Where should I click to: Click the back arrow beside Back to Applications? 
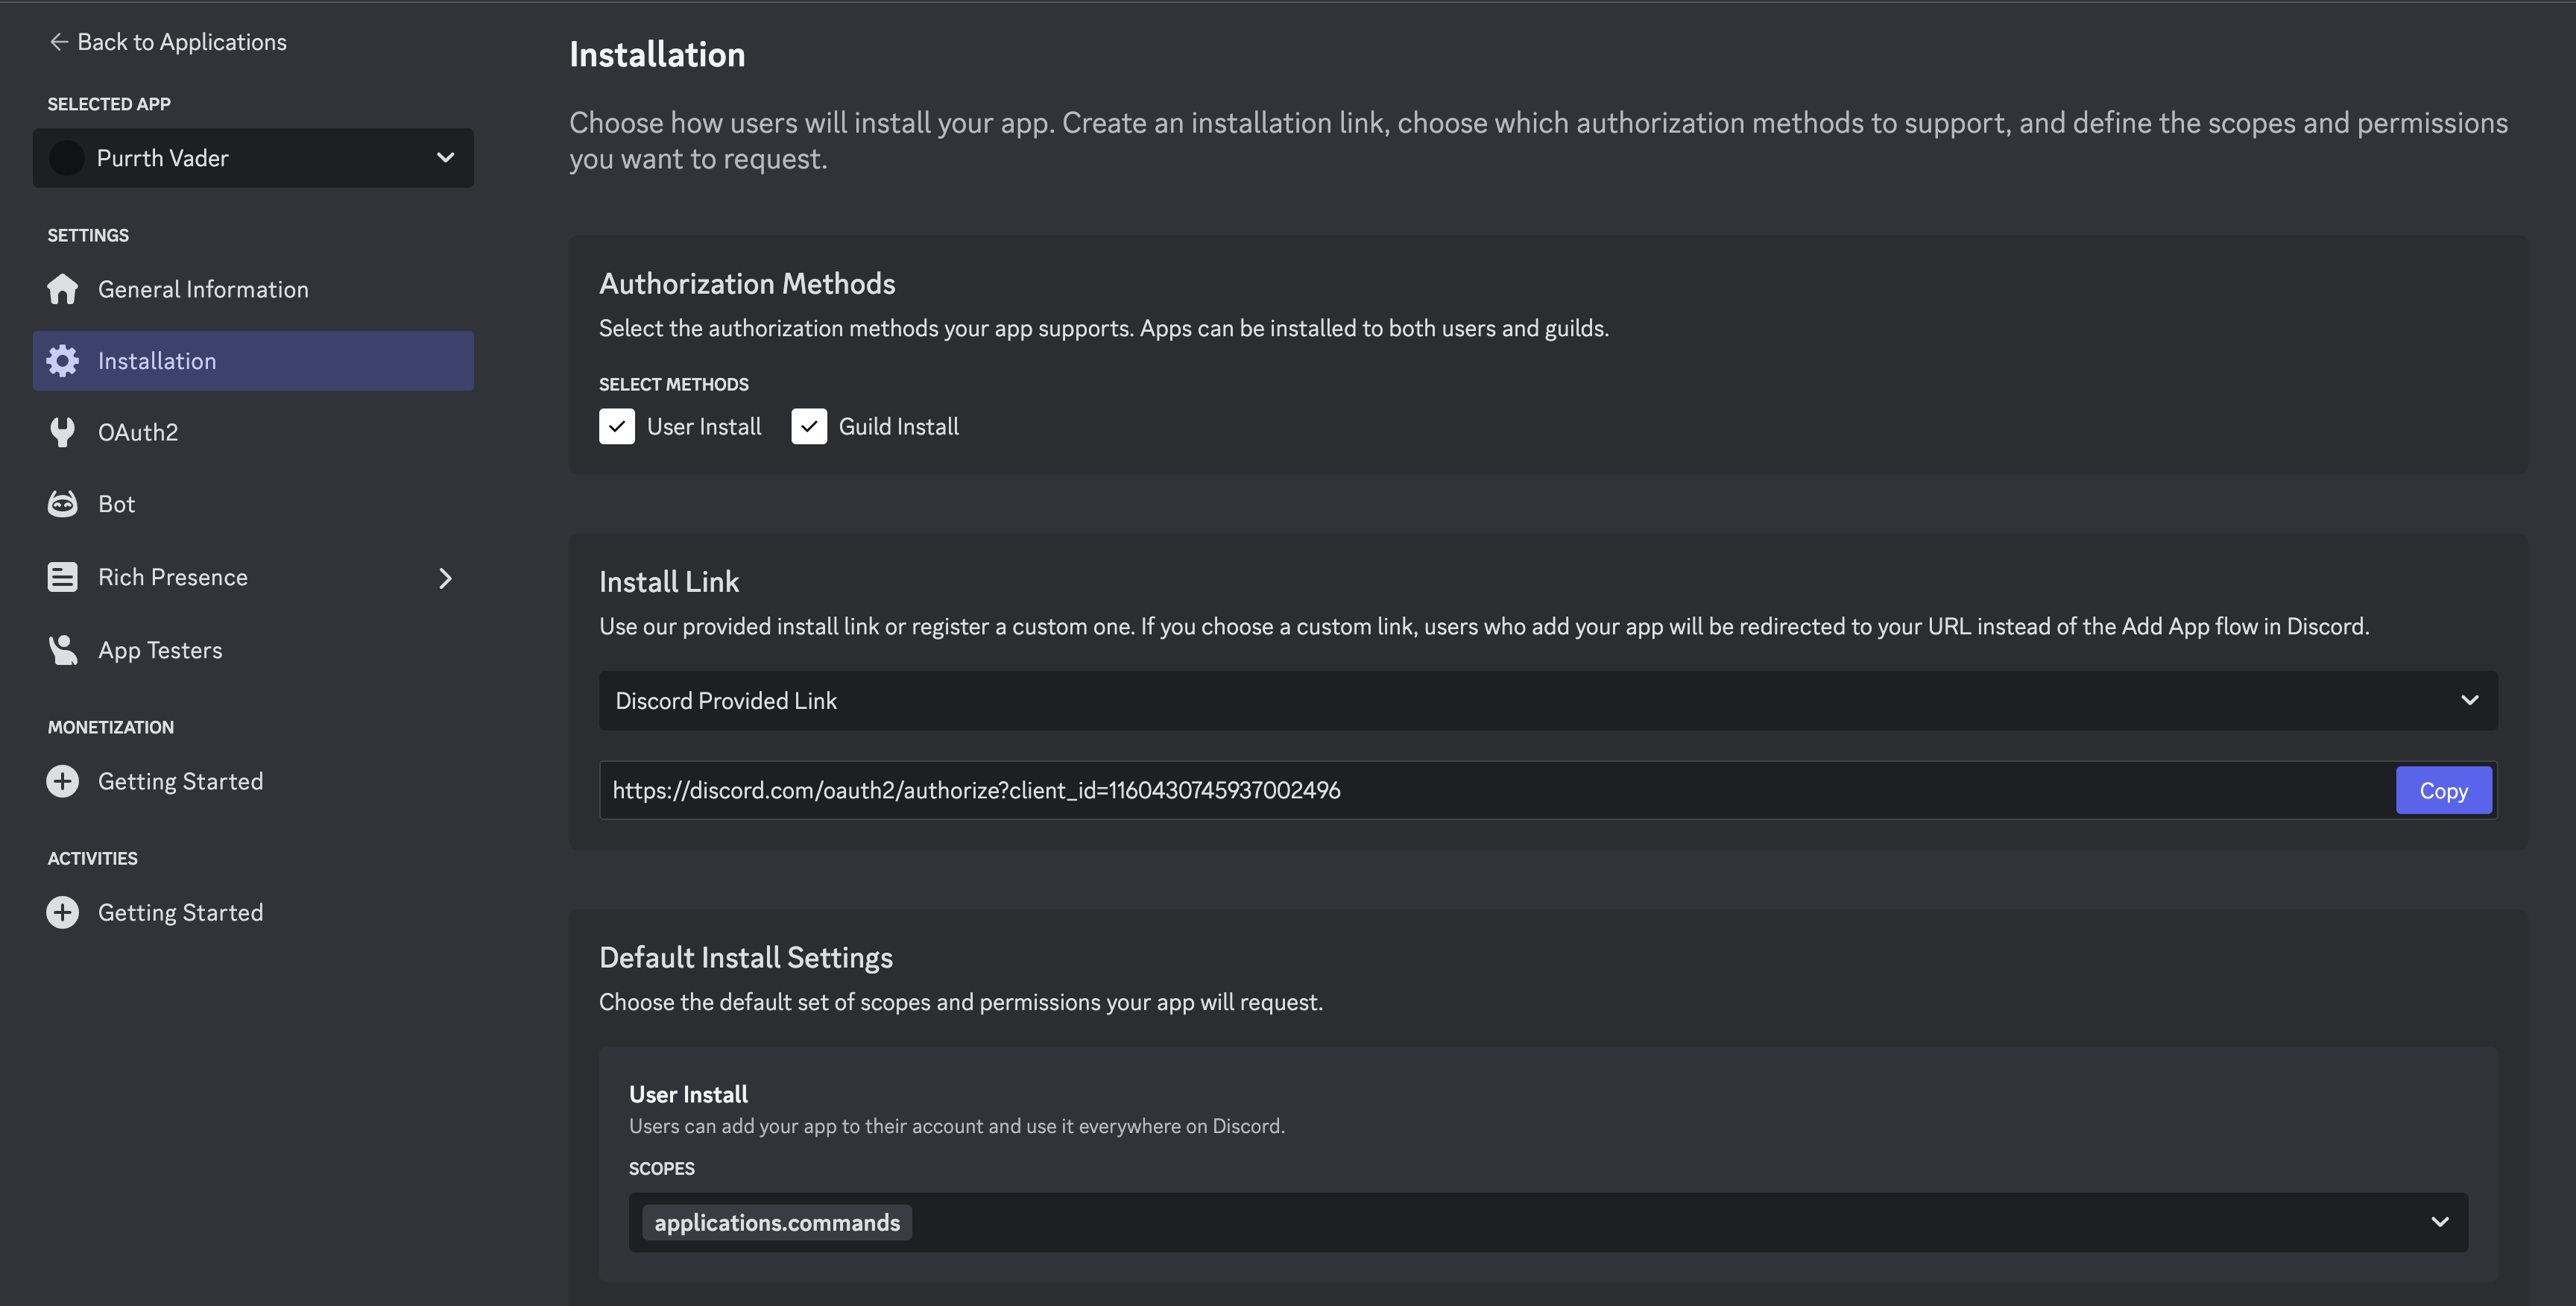coord(58,42)
